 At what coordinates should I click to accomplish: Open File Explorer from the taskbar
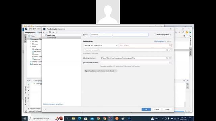tap(74, 119)
